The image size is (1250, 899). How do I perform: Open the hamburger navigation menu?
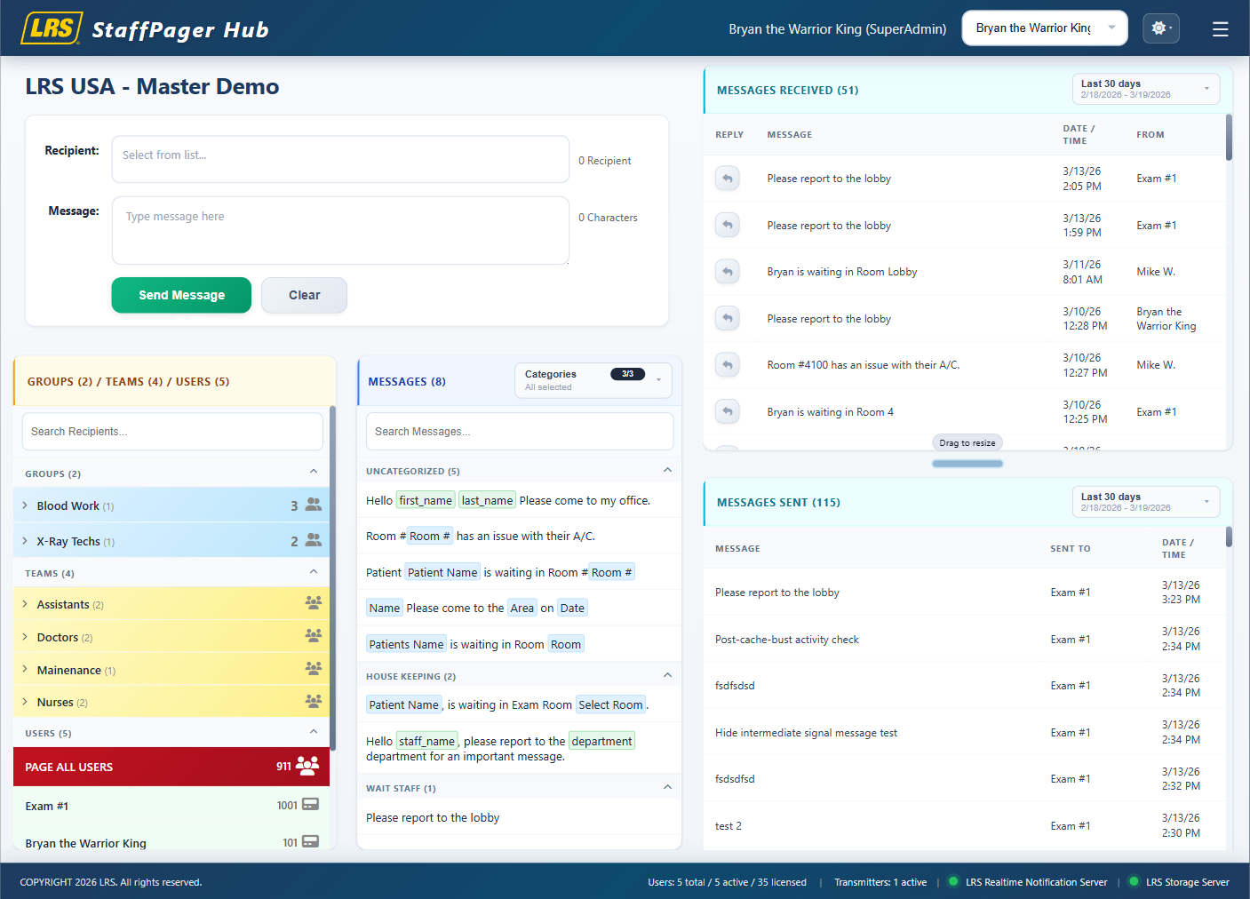click(1220, 28)
